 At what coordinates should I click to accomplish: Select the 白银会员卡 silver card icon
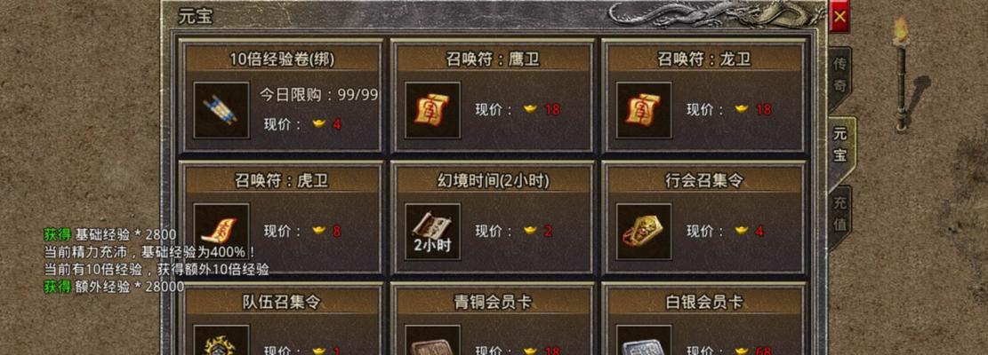coord(644,341)
